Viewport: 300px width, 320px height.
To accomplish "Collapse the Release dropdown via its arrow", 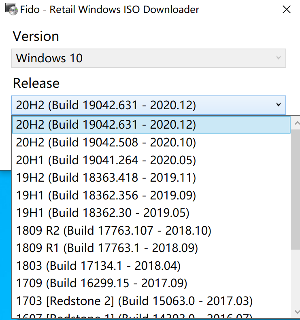I will tap(279, 105).
